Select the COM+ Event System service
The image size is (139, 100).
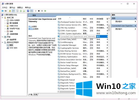(x=68, y=31)
